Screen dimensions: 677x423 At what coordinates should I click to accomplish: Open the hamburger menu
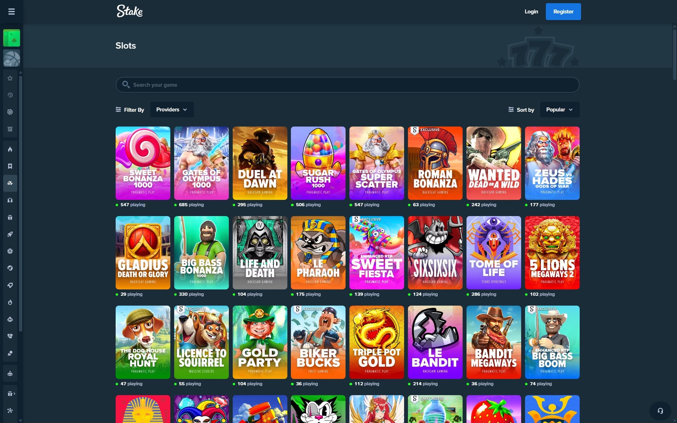(x=11, y=12)
